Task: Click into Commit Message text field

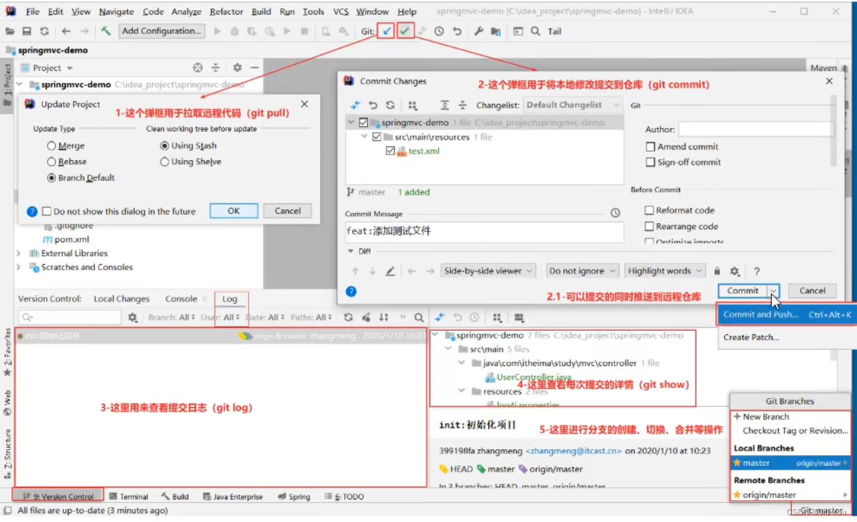Action: point(484,232)
